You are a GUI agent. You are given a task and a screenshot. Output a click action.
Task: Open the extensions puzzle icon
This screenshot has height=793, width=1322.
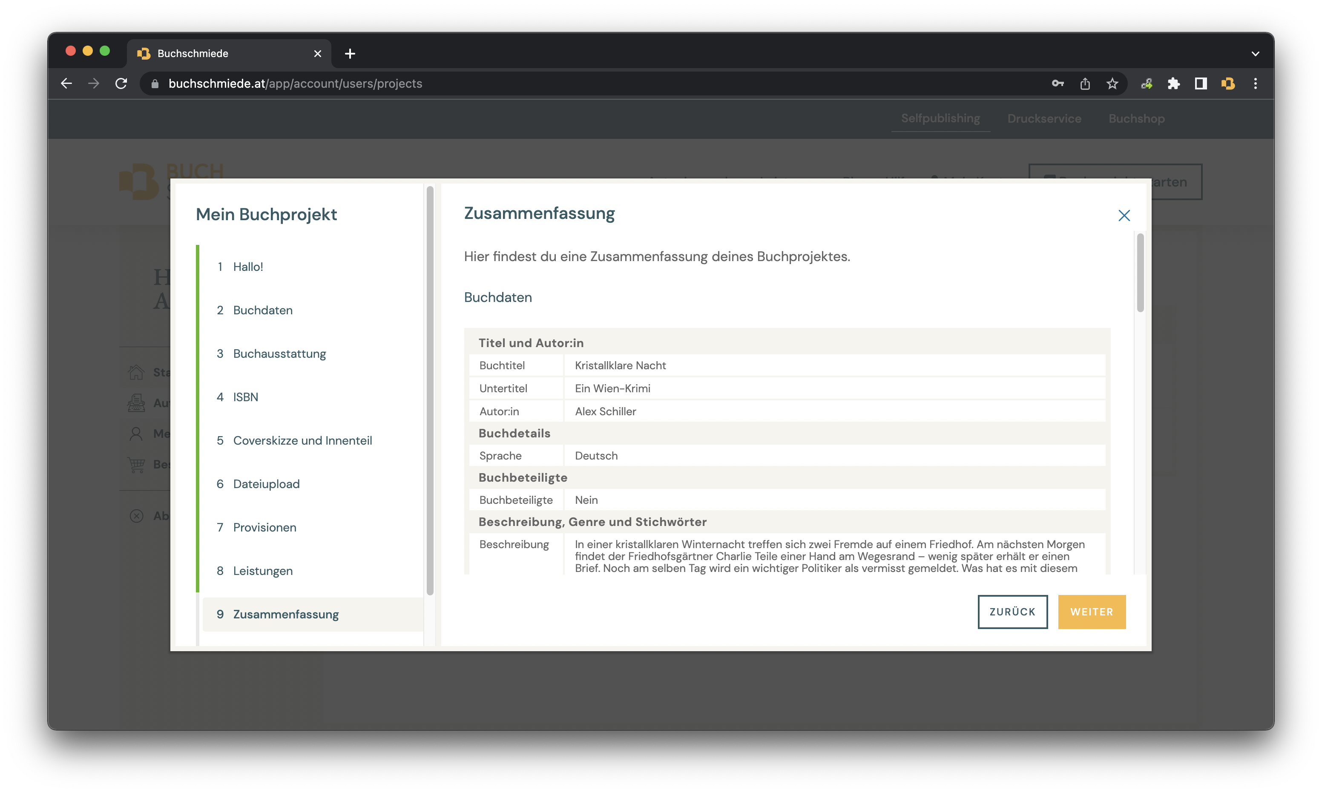pos(1173,83)
